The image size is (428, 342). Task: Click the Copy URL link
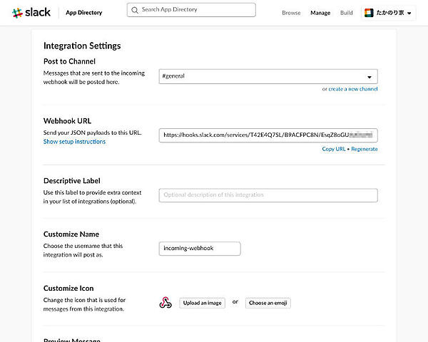click(333, 149)
